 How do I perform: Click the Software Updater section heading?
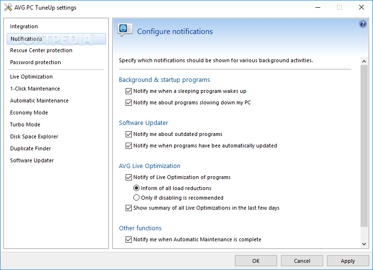point(143,123)
